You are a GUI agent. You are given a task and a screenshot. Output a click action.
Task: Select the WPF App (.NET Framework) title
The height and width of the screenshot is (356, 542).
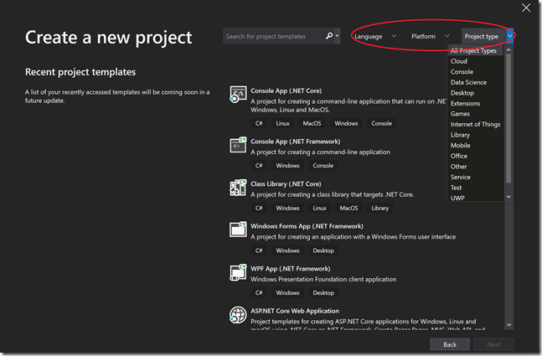[291, 269]
